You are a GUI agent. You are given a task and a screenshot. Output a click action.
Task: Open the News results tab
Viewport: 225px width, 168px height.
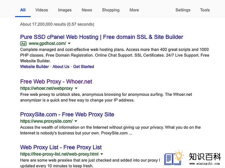coord(87,10)
